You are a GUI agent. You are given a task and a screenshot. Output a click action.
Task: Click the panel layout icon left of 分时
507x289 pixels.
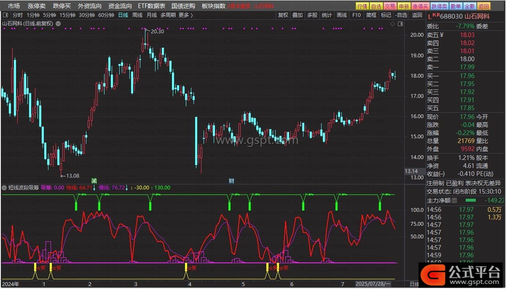pyautogui.click(x=5, y=15)
